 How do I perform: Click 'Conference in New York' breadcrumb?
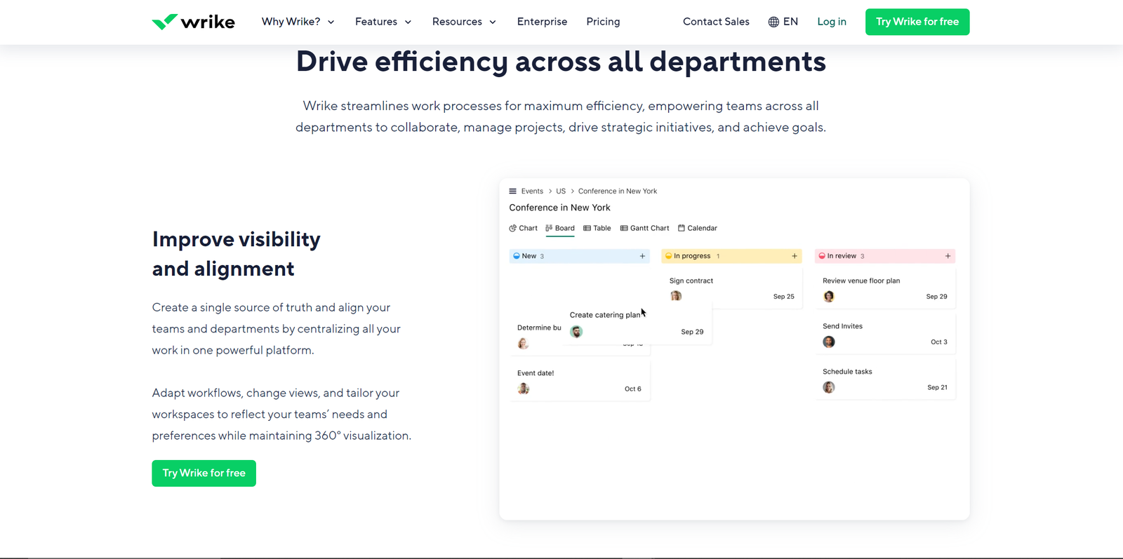618,191
